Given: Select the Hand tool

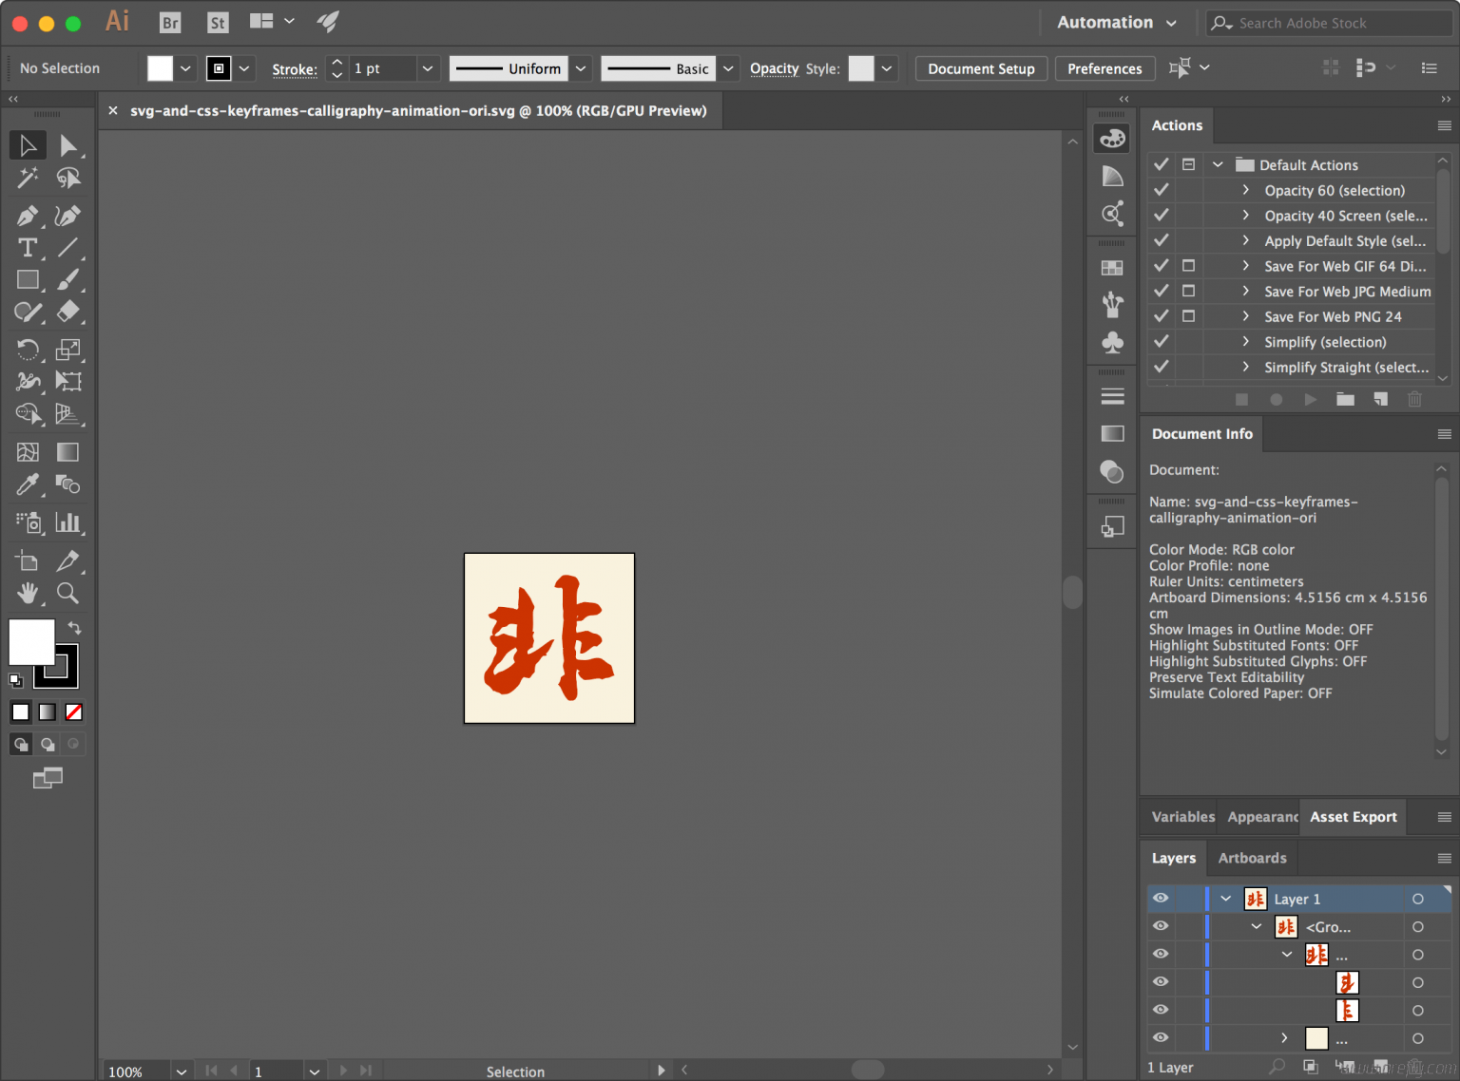Looking at the screenshot, I should coord(28,594).
